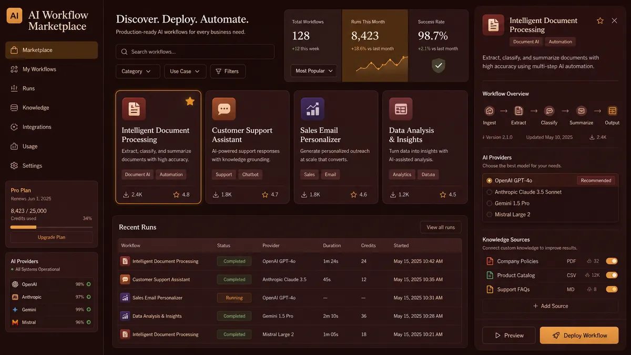Image resolution: width=631 pixels, height=355 pixels.
Task: Click the Sales Email Personalizer chart icon
Action: pyautogui.click(x=312, y=109)
